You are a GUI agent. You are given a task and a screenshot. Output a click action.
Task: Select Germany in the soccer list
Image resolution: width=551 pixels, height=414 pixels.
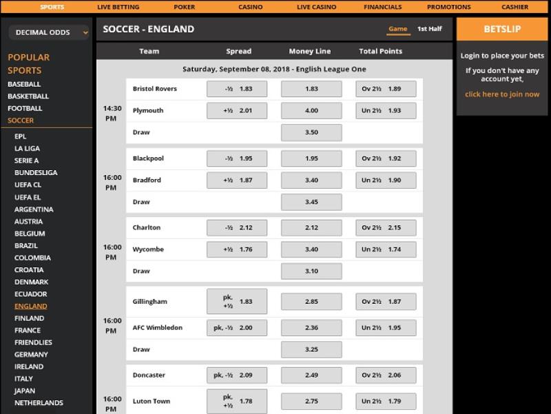point(31,355)
